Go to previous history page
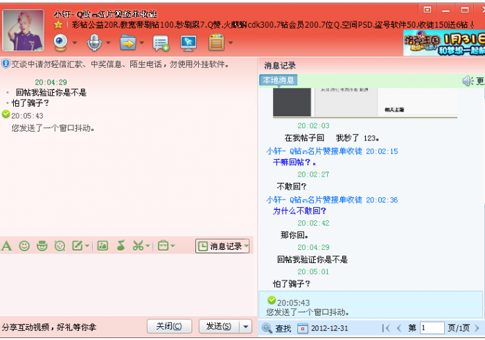The width and height of the screenshot is (485, 340). point(399,328)
